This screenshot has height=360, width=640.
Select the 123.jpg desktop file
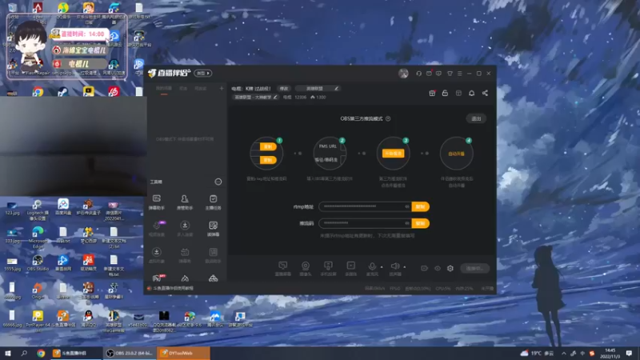12,208
